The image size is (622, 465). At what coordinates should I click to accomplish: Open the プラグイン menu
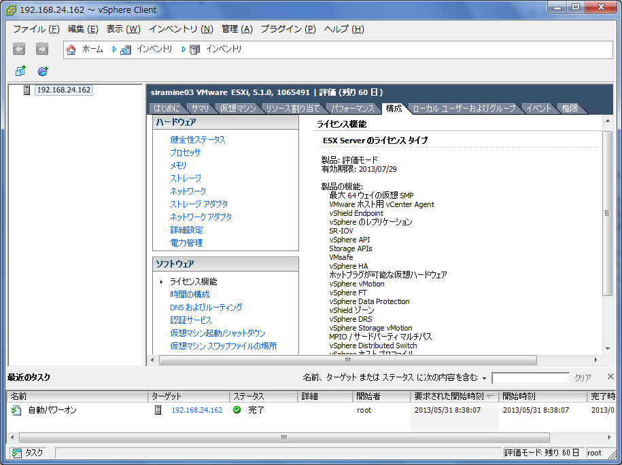tap(288, 29)
